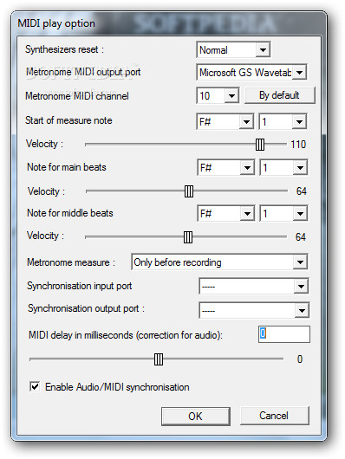
Task: Click the MIDI delay slider thumb
Action: tap(159, 359)
